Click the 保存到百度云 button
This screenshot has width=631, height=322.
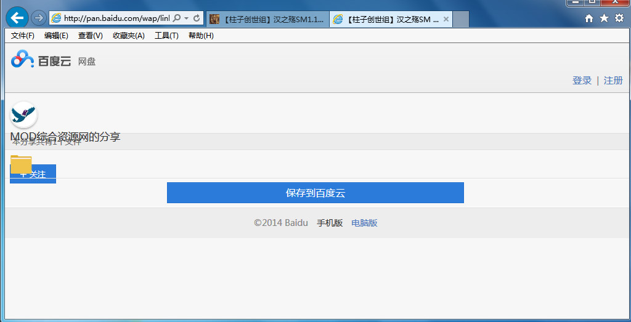[315, 193]
